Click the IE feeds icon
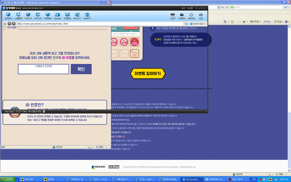Screen dimensions: 291x182 click(232, 22)
